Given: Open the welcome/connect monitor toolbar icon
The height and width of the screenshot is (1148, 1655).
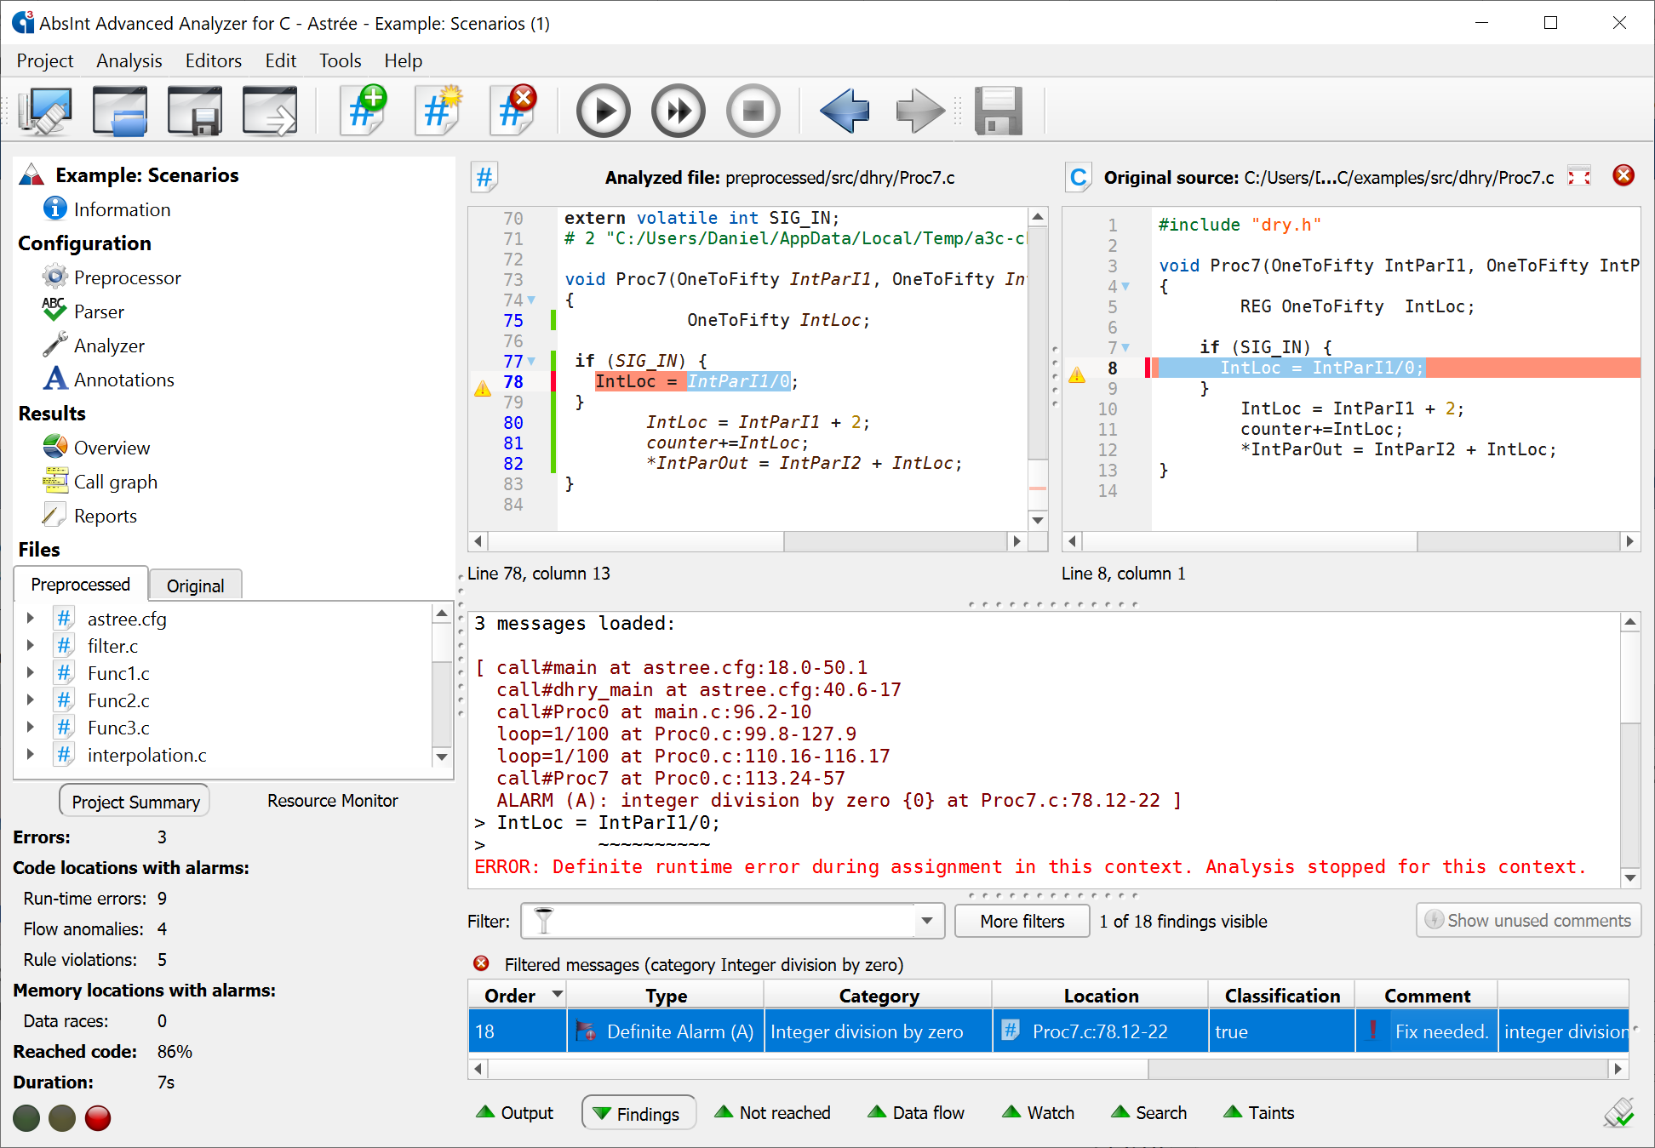Looking at the screenshot, I should tap(45, 111).
